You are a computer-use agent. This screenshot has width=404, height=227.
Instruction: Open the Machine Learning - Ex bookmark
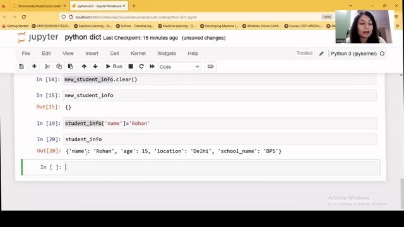(x=93, y=26)
